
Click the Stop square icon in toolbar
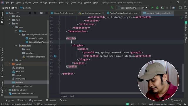[x=167, y=8]
